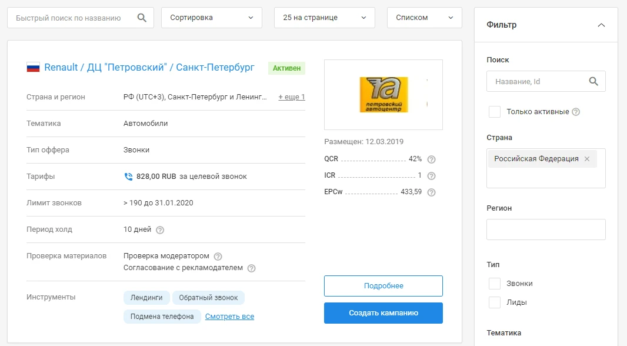
Task: Open help icon next to EPCw
Action: tap(431, 192)
